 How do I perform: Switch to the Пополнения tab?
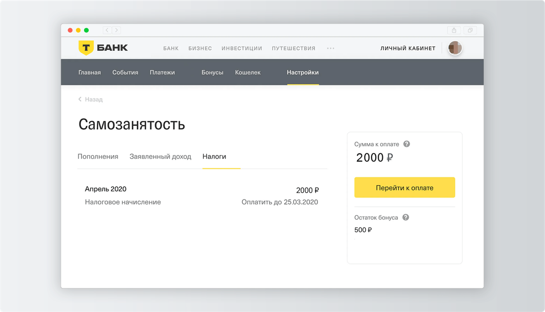click(x=98, y=156)
